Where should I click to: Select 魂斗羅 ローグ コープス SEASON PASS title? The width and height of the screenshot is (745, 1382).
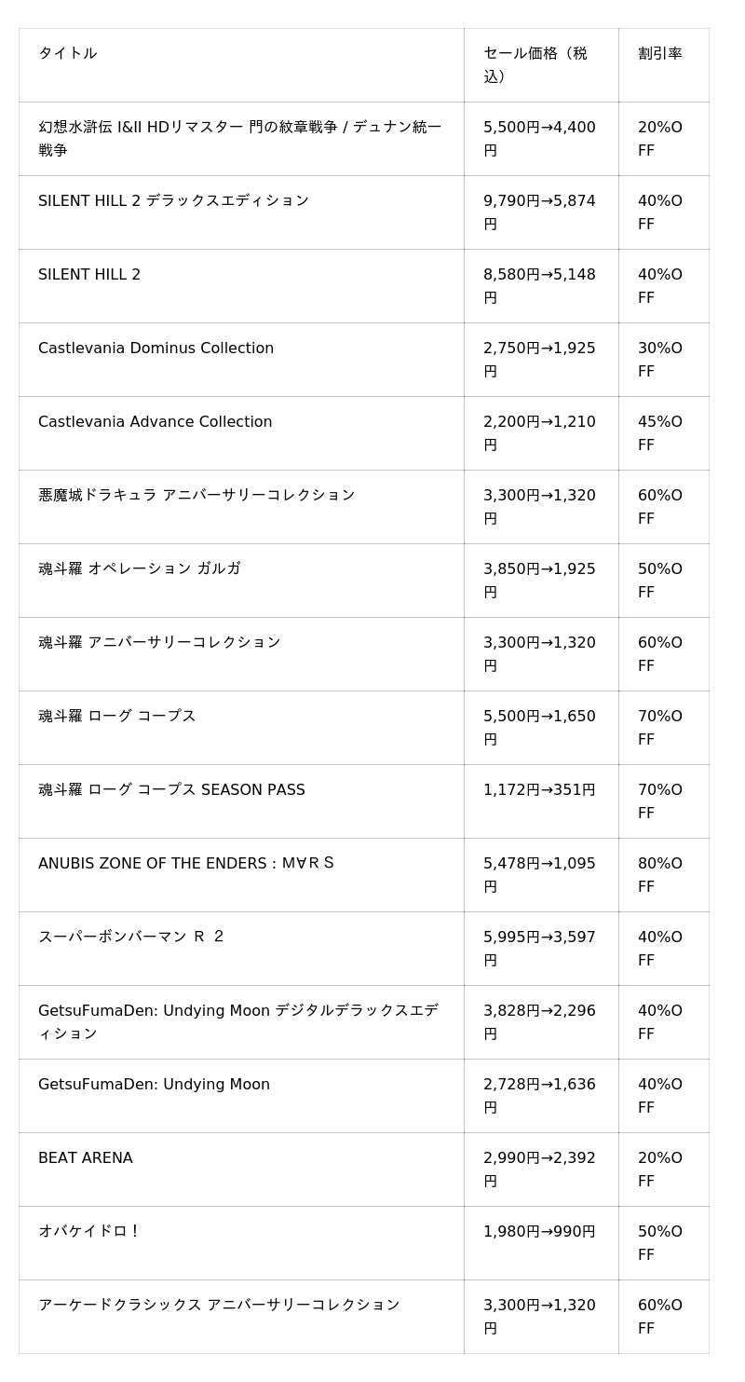click(171, 790)
